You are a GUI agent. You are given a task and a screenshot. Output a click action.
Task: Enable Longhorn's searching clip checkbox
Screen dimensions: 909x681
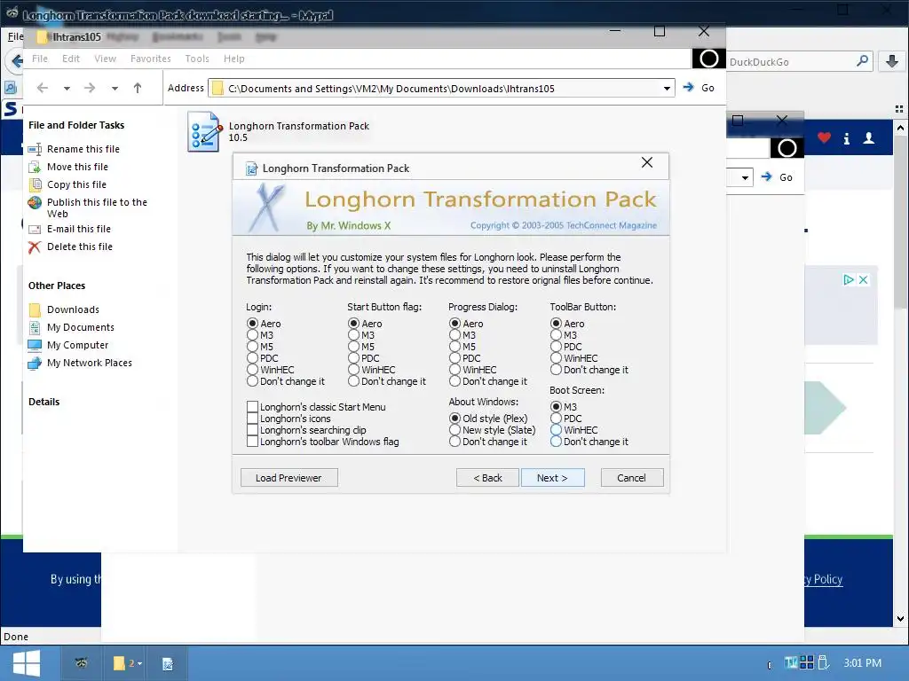[252, 430]
